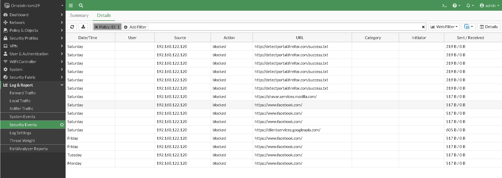The image size is (502, 178).
Task: Click the Network sidebar icon
Action: 5,23
